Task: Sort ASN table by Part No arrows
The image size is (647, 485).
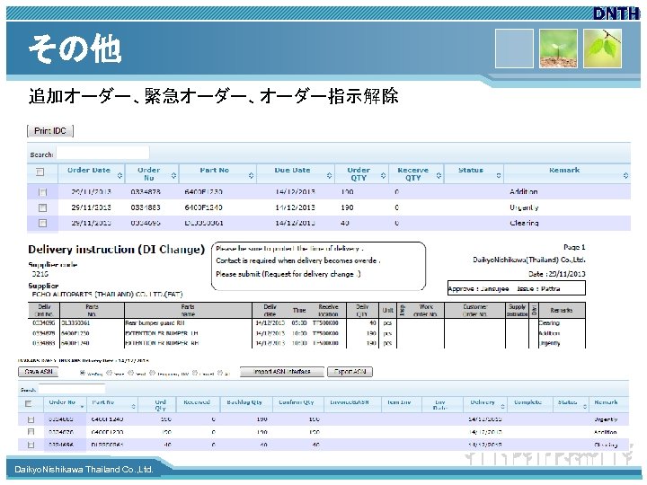Action: point(133,407)
